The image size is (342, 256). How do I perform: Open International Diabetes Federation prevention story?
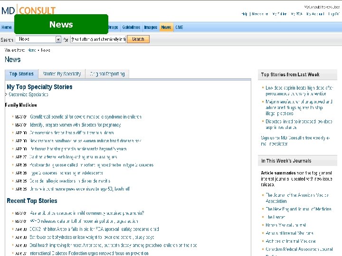point(89,253)
